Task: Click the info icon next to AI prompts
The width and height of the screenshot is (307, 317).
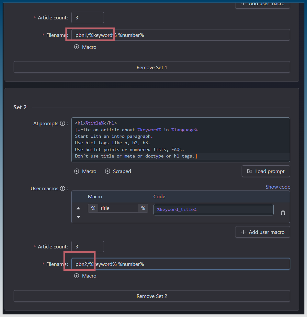Action: [x=63, y=124]
